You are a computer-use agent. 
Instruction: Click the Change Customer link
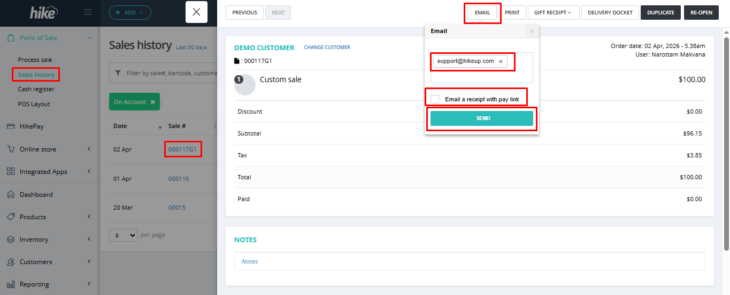point(327,47)
